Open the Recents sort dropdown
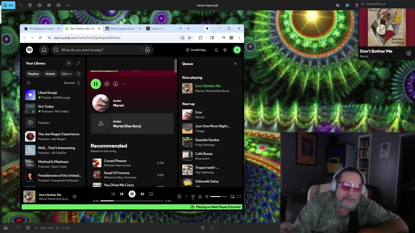This screenshot has width=415, height=233. tap(72, 83)
